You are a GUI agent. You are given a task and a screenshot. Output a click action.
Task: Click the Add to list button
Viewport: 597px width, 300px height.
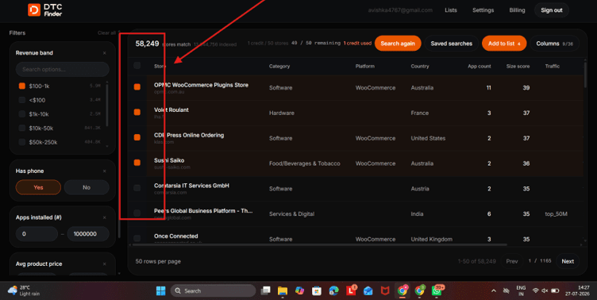[x=504, y=44]
